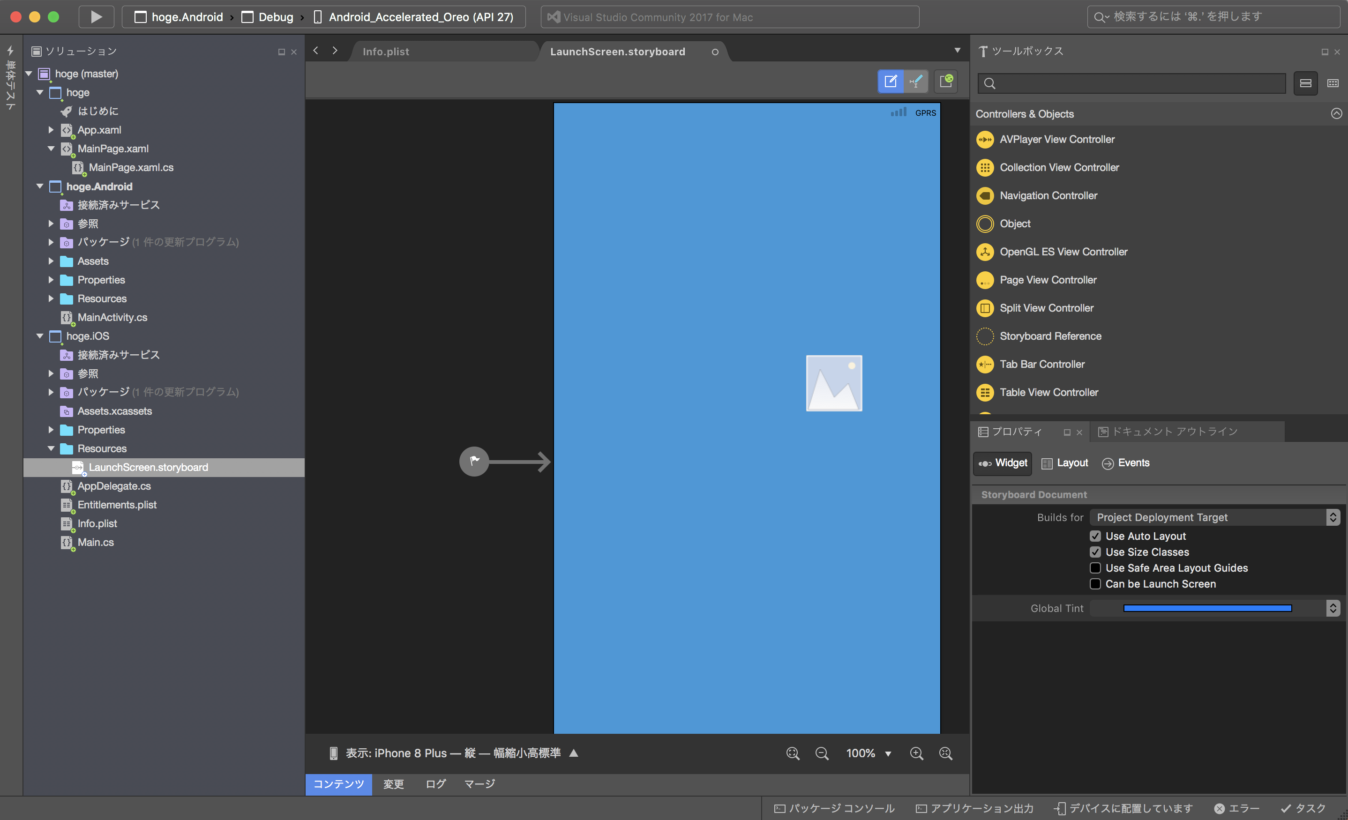1348x820 pixels.
Task: Zoom in on the storyboard canvas
Action: (x=917, y=753)
